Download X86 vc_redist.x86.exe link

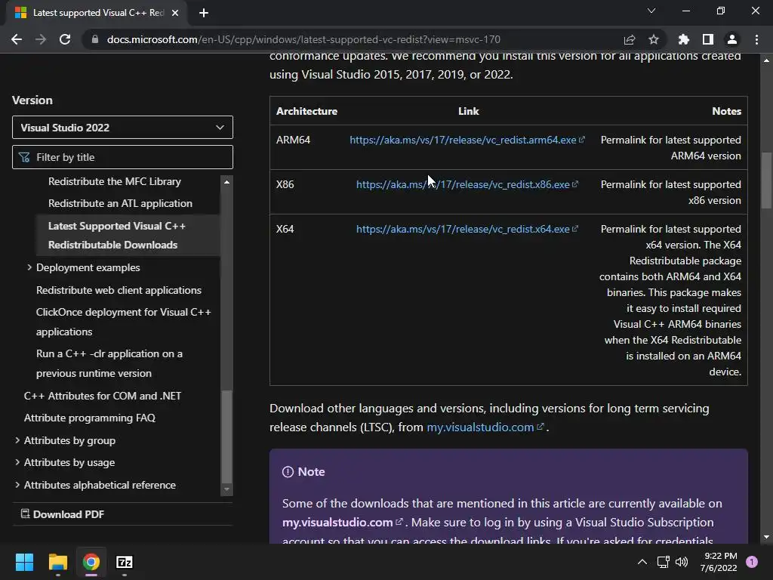[x=467, y=184]
